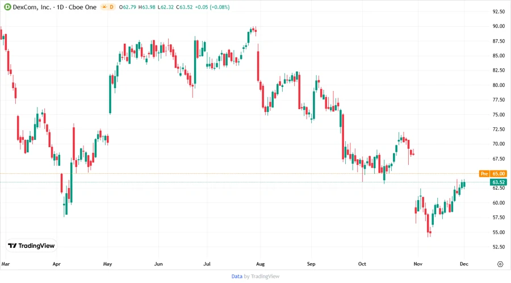
Task: Click the 75.00 price scale label
Action: point(499,114)
